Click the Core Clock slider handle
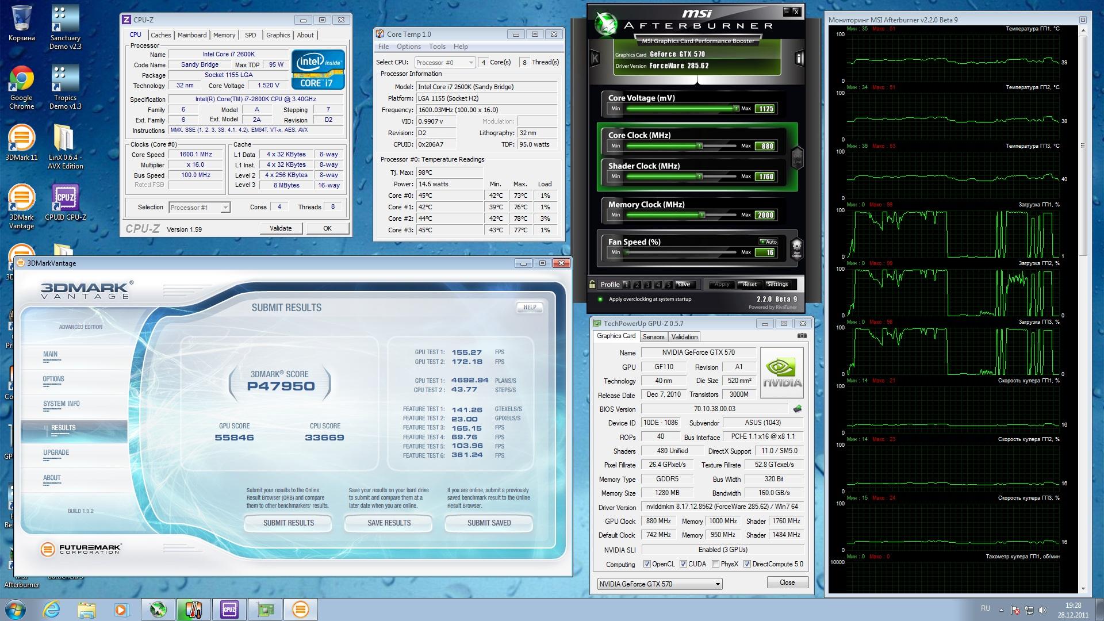 700,146
